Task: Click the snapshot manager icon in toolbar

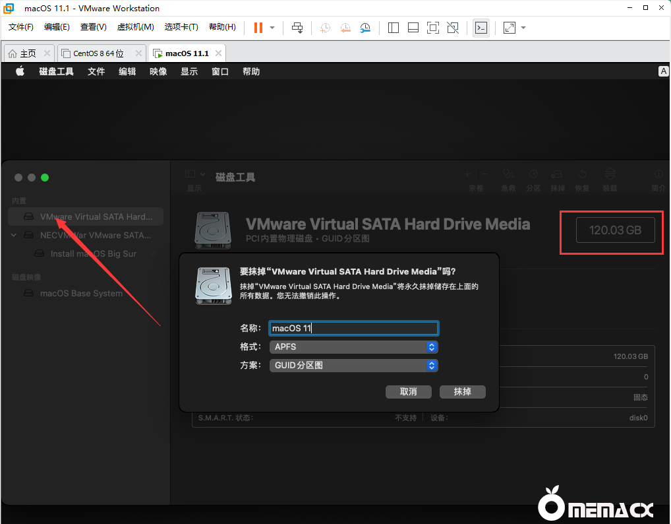Action: pyautogui.click(x=365, y=28)
